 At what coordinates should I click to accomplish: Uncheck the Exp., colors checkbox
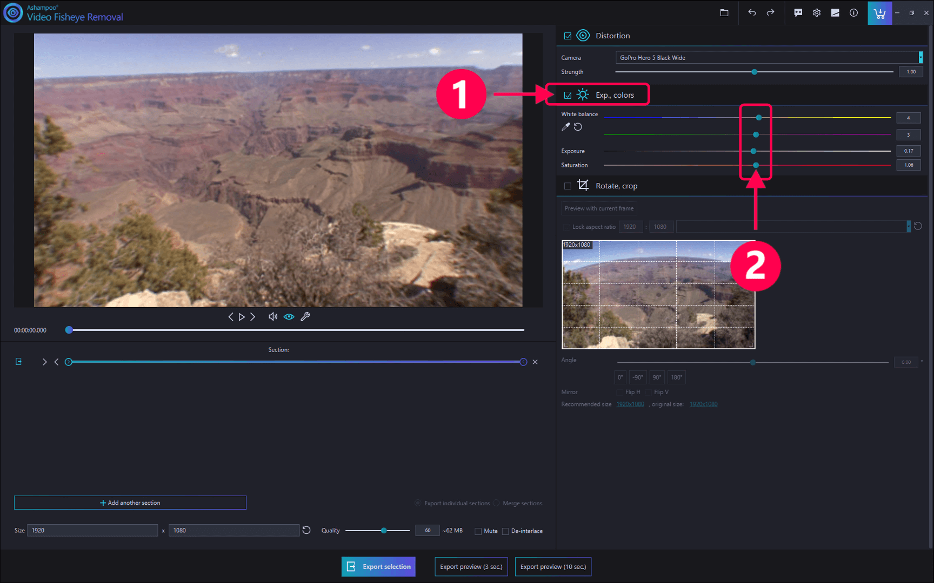coord(568,95)
